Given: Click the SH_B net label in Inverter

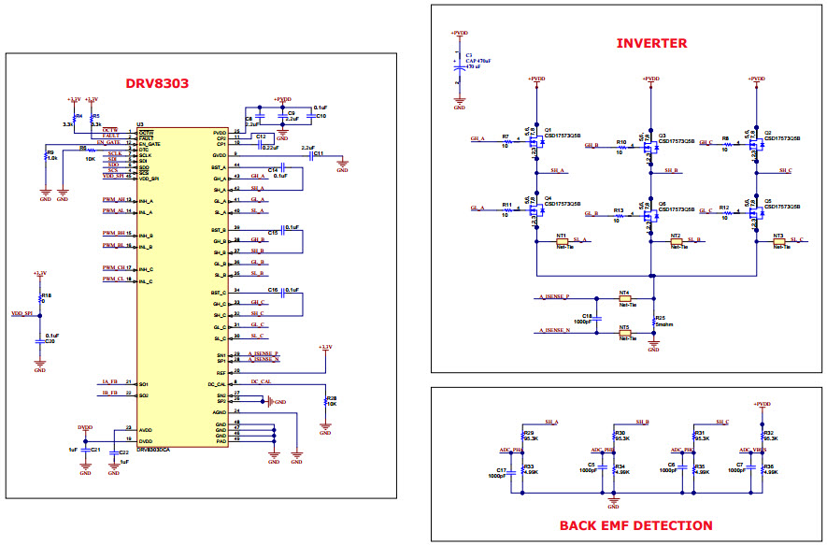Looking at the screenshot, I should tap(671, 170).
